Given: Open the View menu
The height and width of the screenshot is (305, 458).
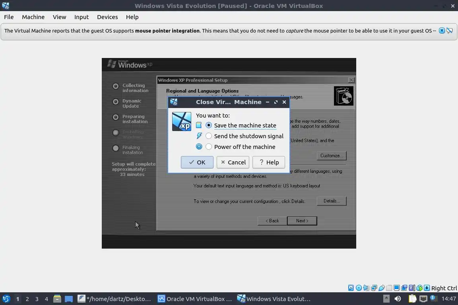Looking at the screenshot, I should [x=59, y=17].
